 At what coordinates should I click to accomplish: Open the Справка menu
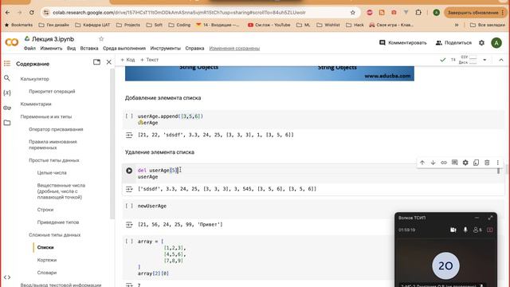pos(194,48)
